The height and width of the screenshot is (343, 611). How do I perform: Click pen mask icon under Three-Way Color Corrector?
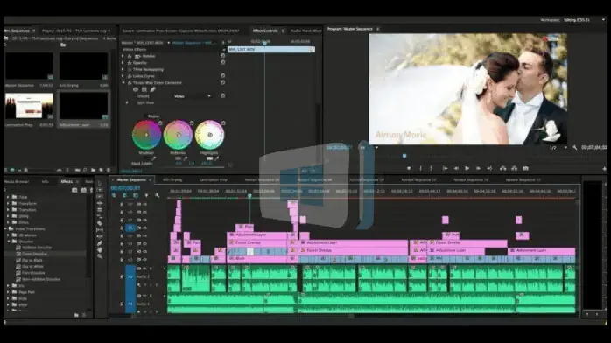pyautogui.click(x=153, y=89)
